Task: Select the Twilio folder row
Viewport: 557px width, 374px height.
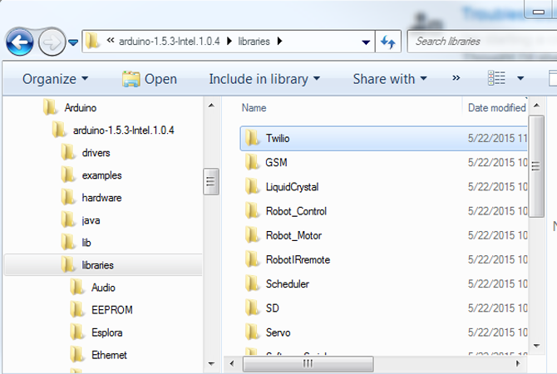Action: tap(383, 138)
